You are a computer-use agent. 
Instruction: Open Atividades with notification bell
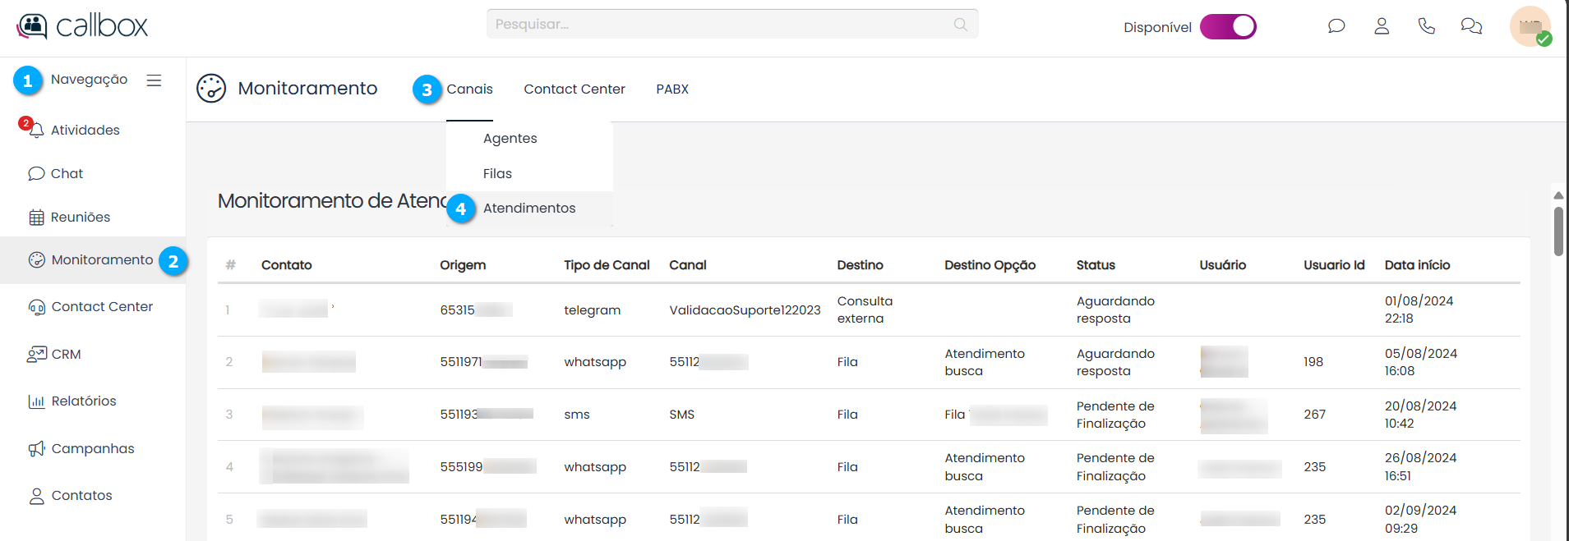click(x=85, y=130)
